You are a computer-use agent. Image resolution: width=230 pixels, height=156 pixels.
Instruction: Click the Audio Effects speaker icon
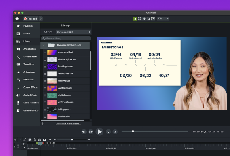point(18,95)
